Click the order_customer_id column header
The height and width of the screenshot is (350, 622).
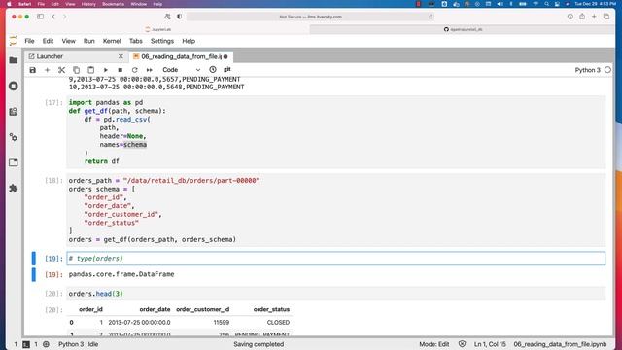click(203, 309)
